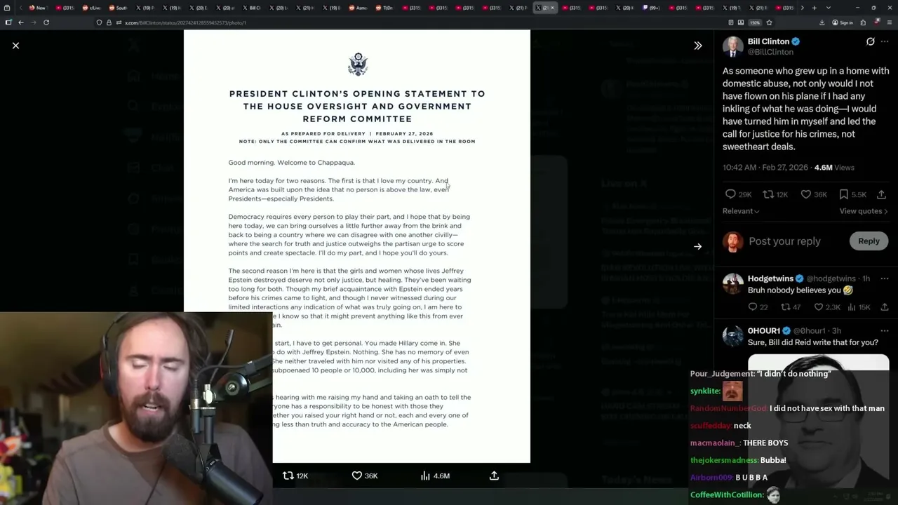
Task: Switch to the Asmo browser tab
Action: pyautogui.click(x=358, y=8)
